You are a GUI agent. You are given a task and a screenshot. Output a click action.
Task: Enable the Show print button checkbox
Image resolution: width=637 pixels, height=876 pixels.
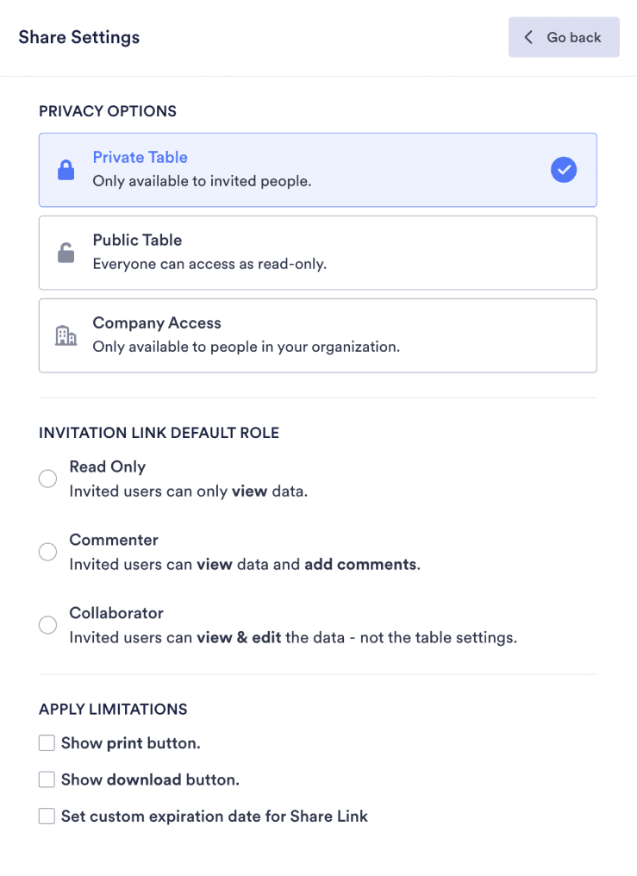coord(47,742)
